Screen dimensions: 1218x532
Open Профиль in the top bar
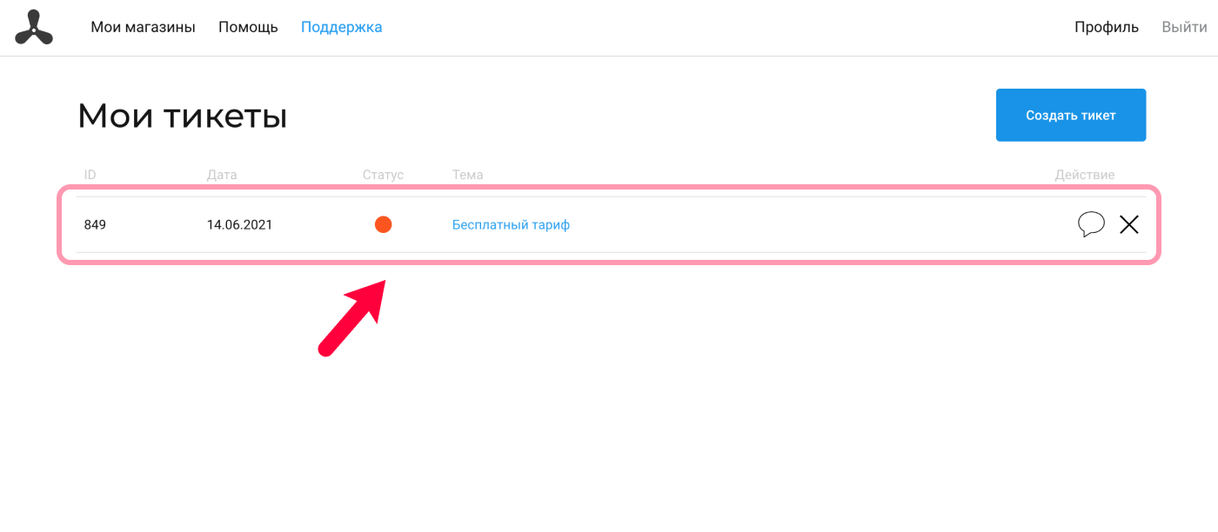tap(1106, 27)
